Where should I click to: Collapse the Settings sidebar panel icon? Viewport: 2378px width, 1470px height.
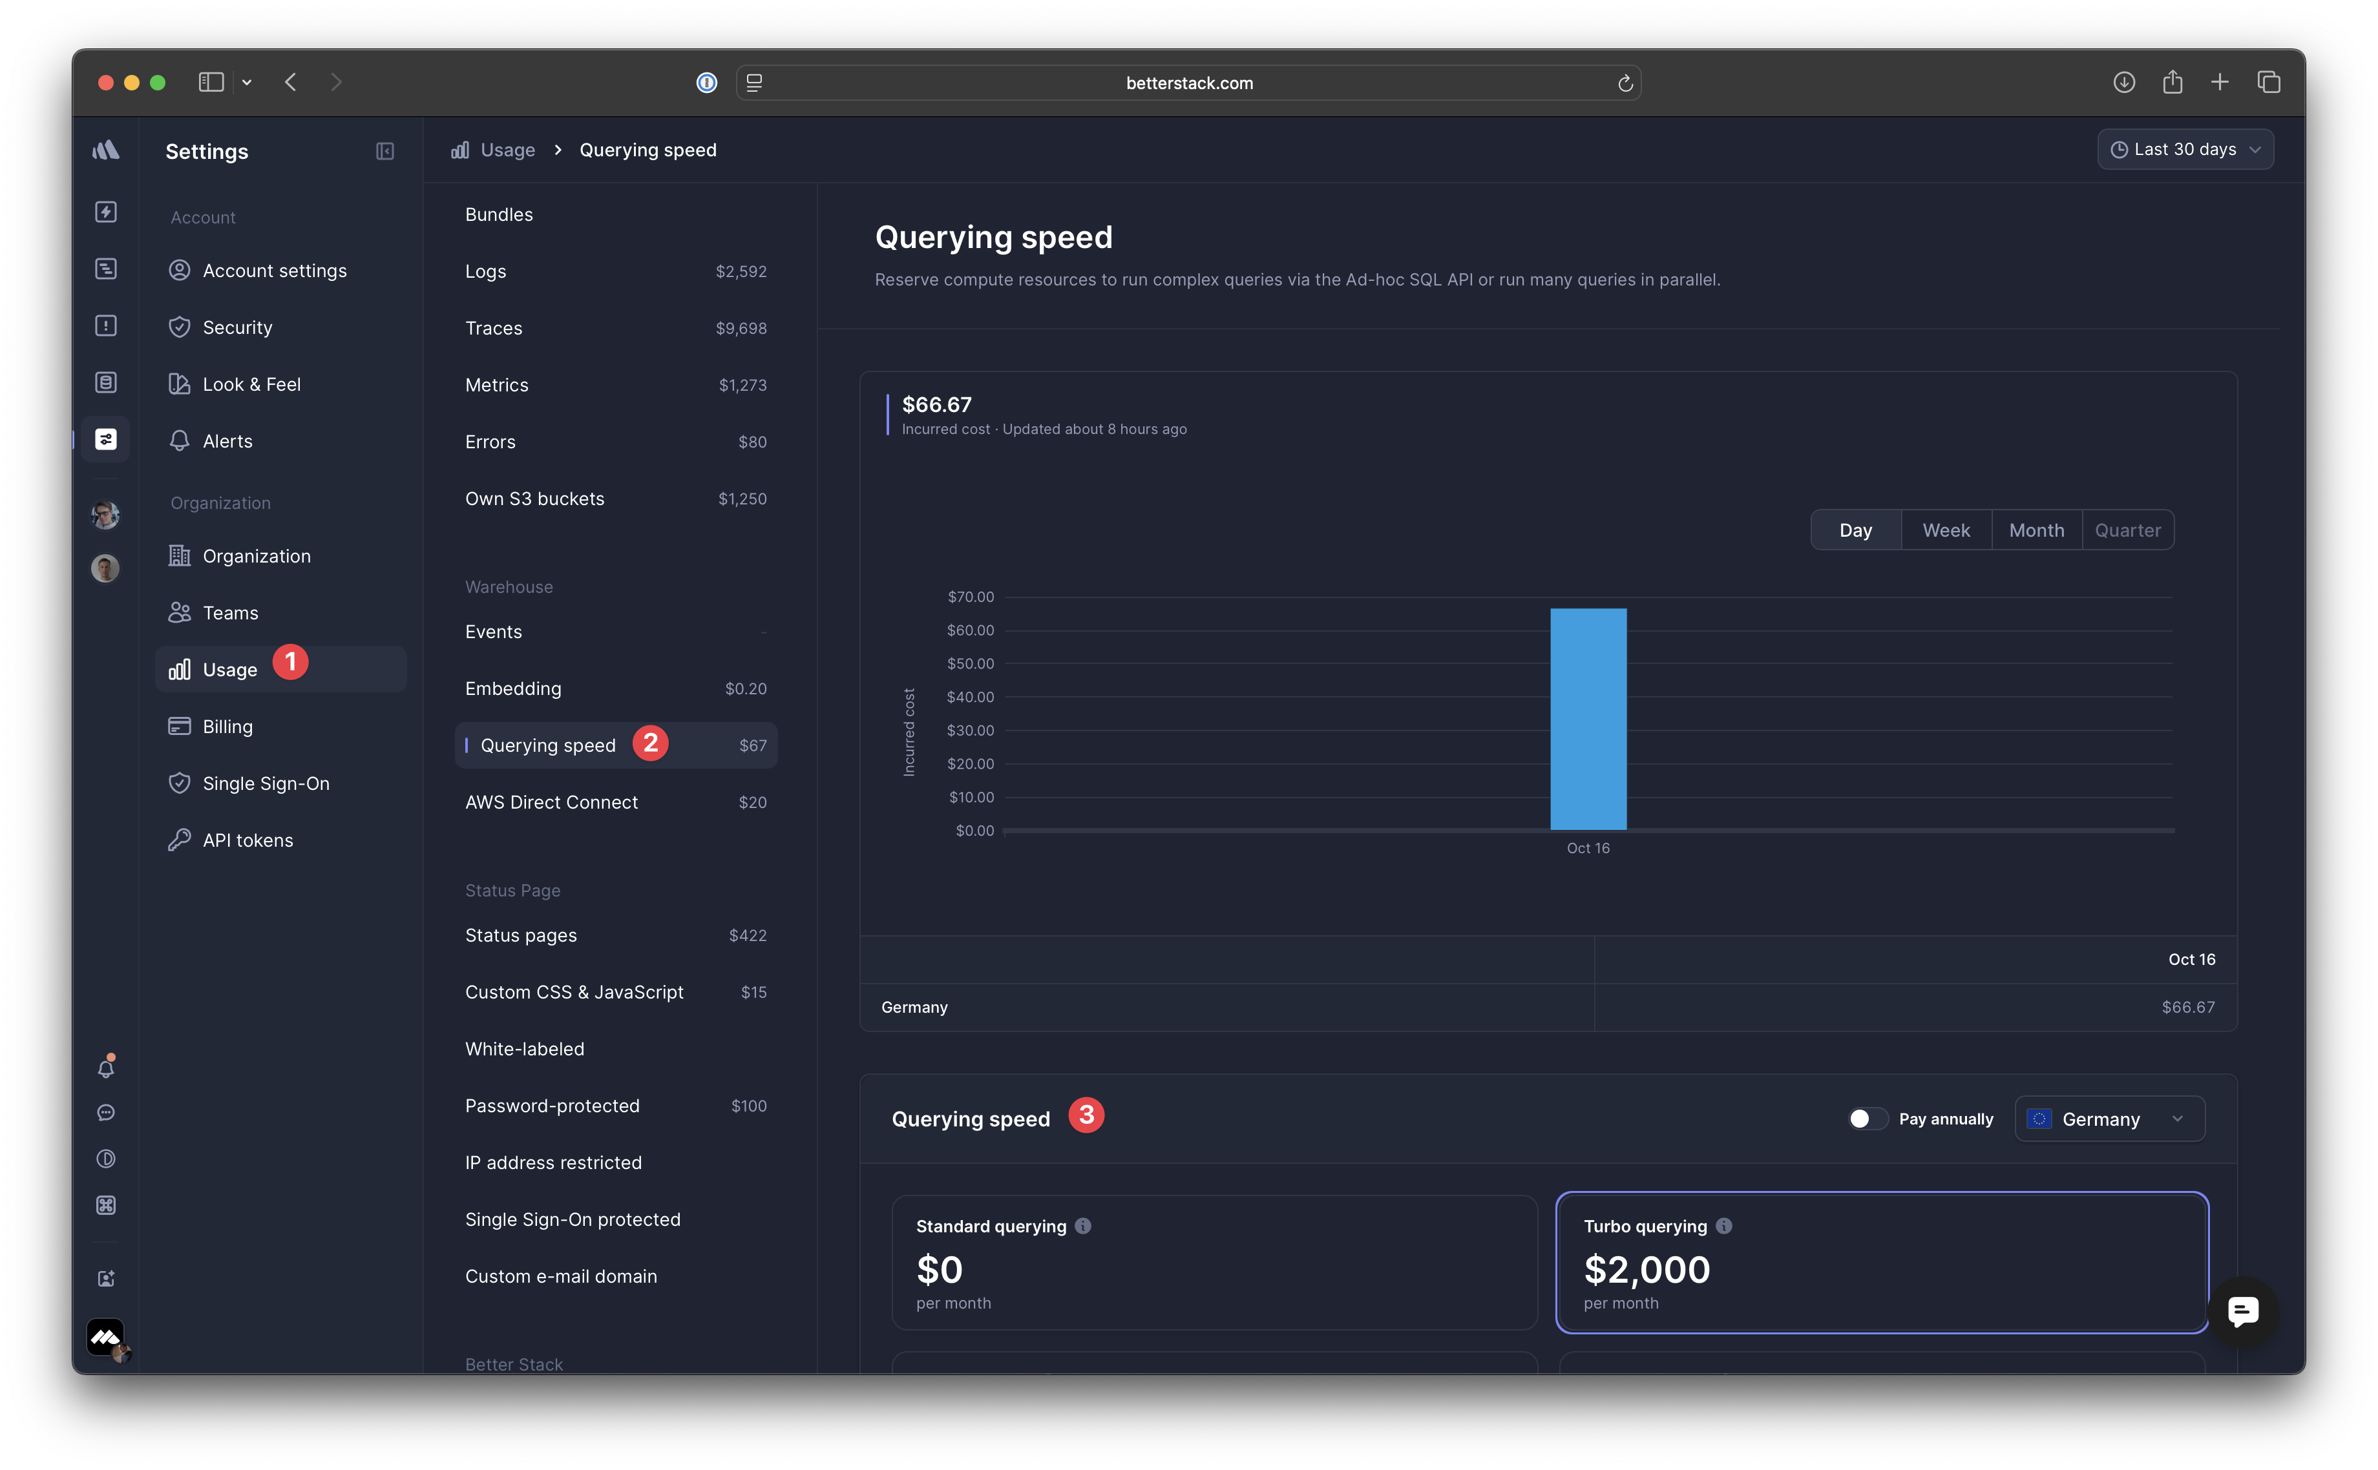point(385,150)
